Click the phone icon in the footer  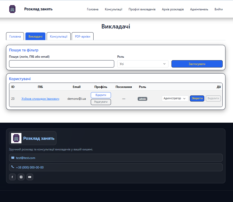(13, 167)
